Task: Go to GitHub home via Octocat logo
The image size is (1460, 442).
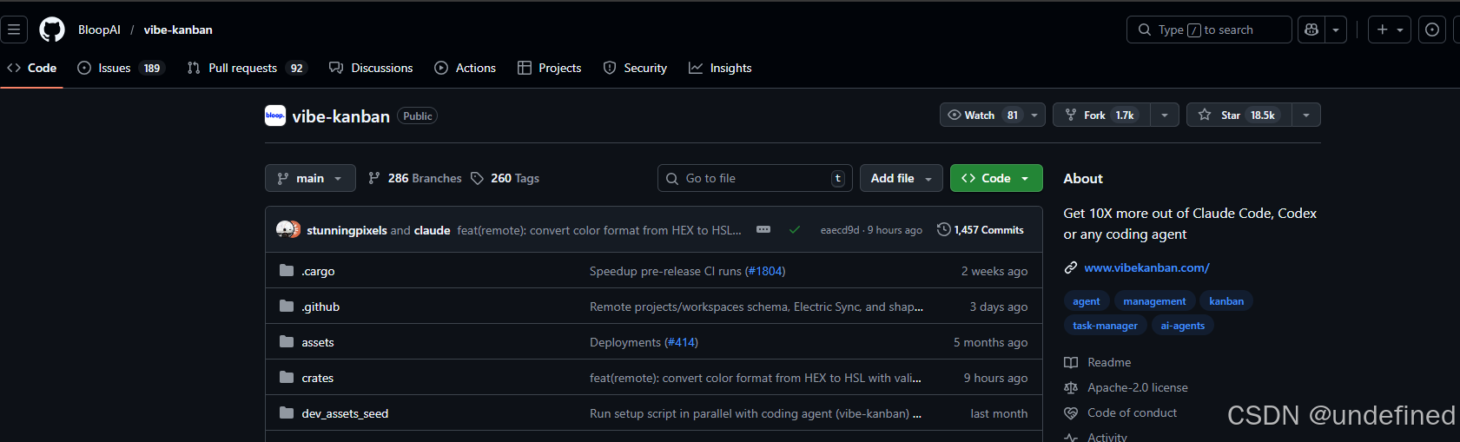Action: [x=52, y=30]
